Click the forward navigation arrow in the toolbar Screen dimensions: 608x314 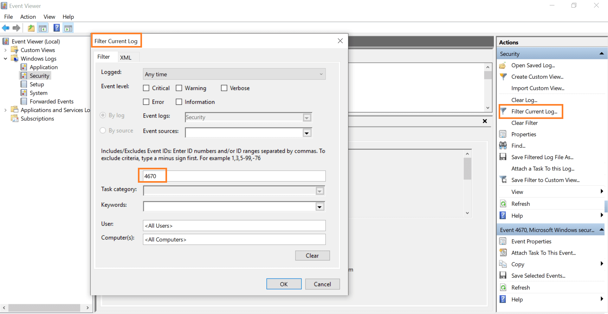click(16, 28)
